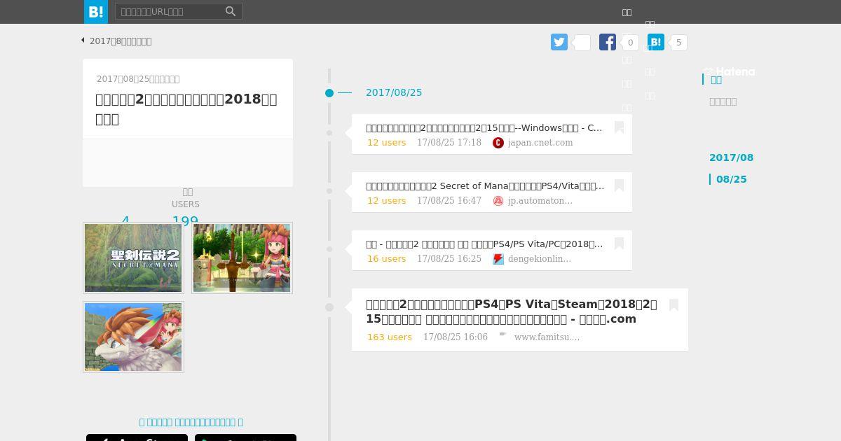The image size is (841, 441).
Task: Open the 163 users link
Action: 390,337
